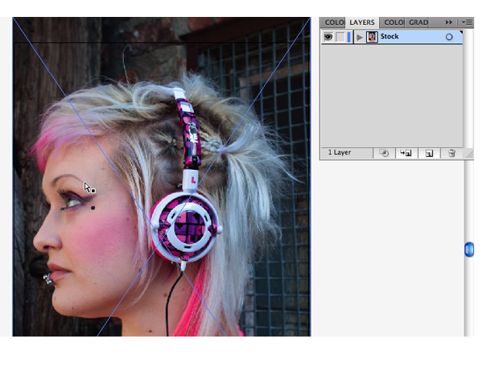Switch to the LAYERS tab
Viewport: 483px width, 376px height.
(x=362, y=23)
